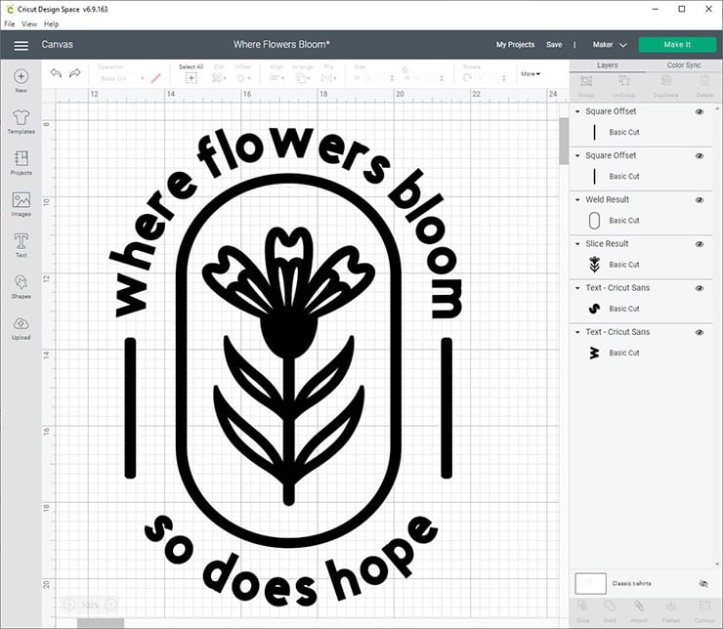Click the Delete trash icon

click(704, 82)
